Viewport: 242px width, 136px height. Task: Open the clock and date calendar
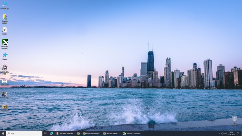coord(231,134)
